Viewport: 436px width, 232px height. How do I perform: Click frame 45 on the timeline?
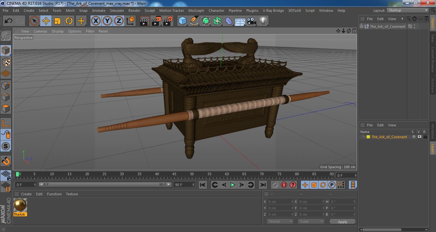[174, 175]
